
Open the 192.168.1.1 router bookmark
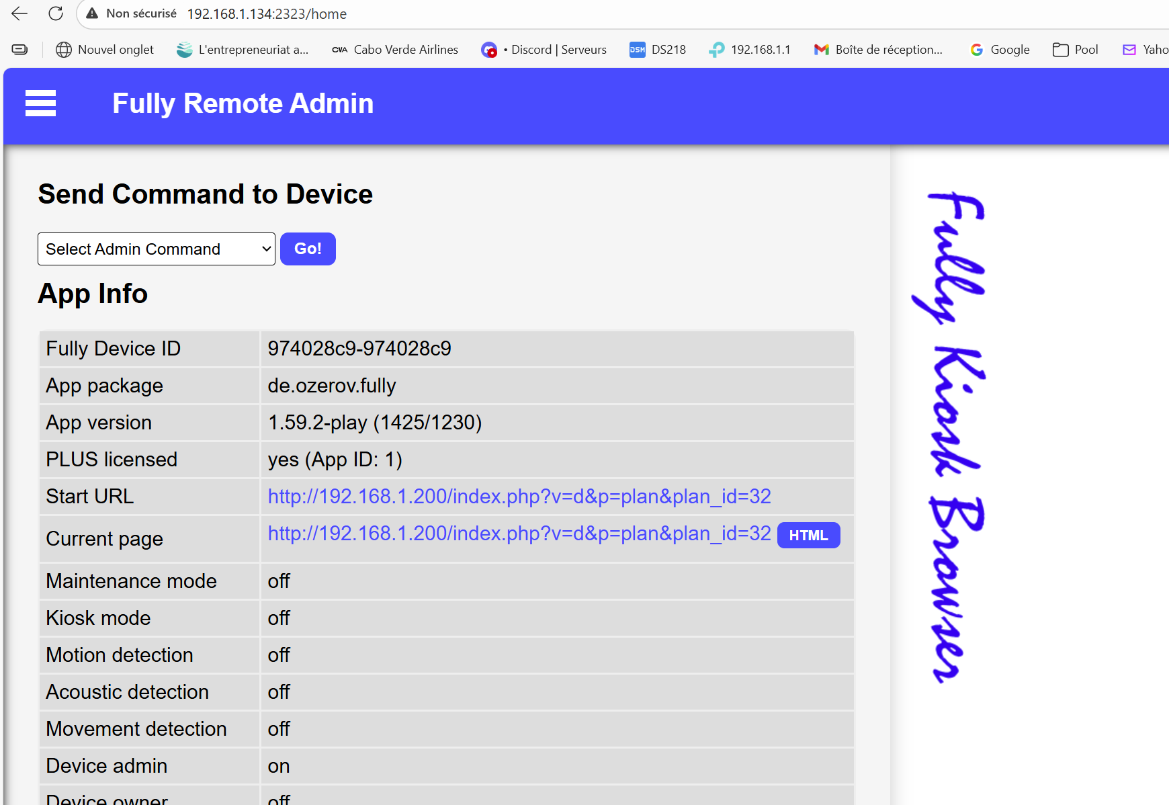coord(750,50)
